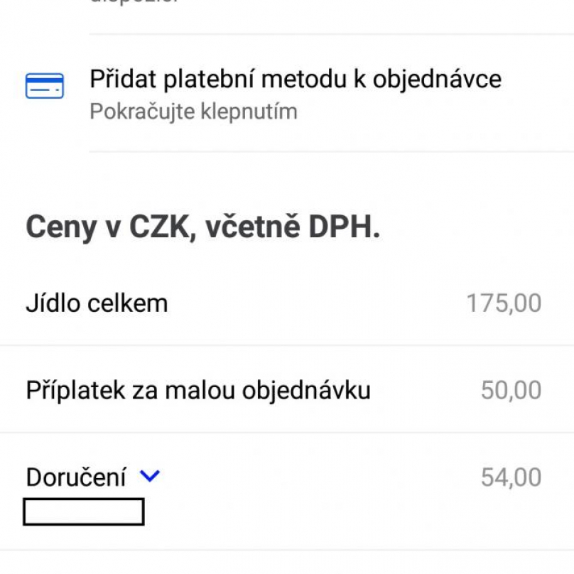This screenshot has height=574, width=574.
Task: Expand the Doručení chevron arrow
Action: [150, 476]
